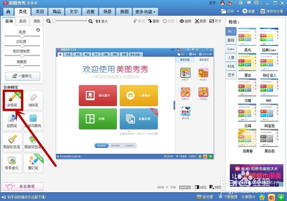The height and width of the screenshot is (201, 287).
Task: Reset adjustments with the circular arrow icon
Action: click(38, 30)
